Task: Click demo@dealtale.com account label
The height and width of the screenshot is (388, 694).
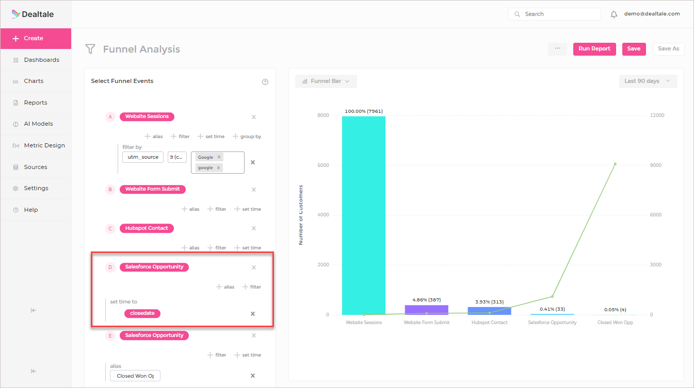Action: tap(652, 14)
